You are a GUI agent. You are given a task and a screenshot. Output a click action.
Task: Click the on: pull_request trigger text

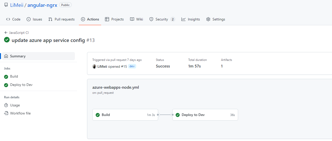(x=103, y=93)
